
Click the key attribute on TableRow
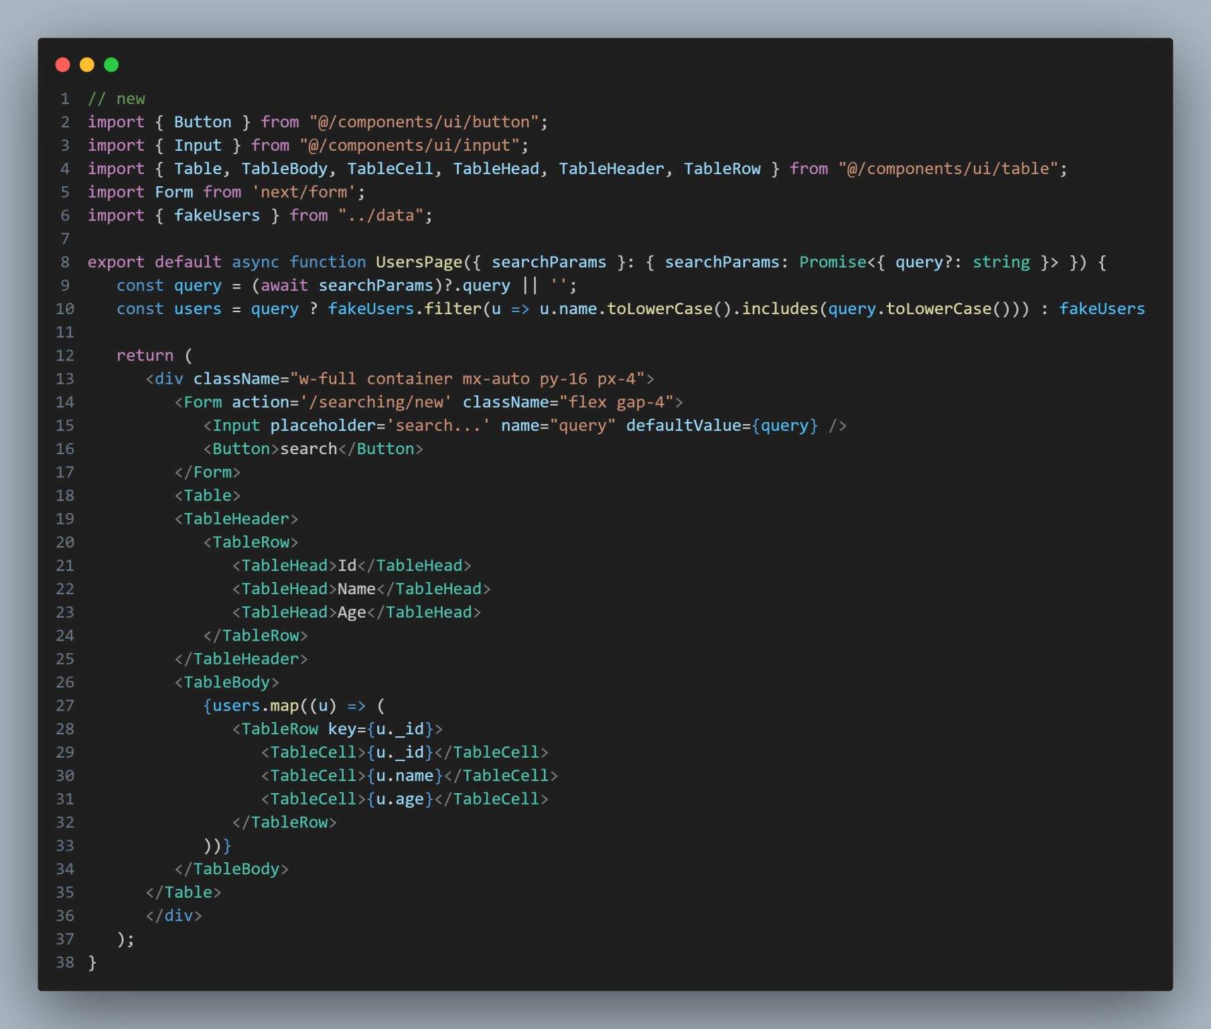pos(342,729)
